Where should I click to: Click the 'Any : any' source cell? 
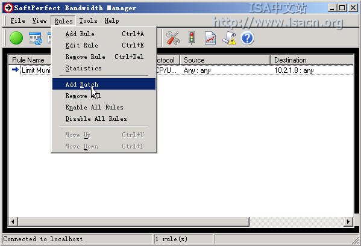tap(197, 70)
